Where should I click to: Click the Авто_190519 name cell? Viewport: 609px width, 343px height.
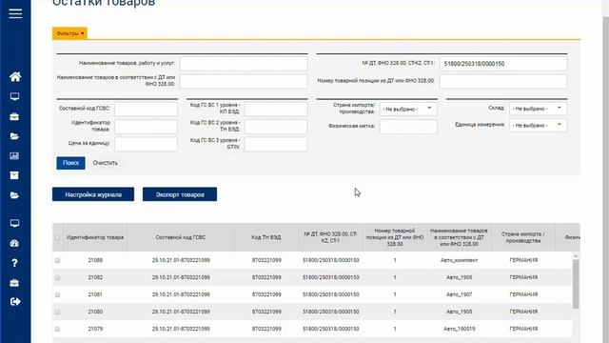pyautogui.click(x=459, y=329)
